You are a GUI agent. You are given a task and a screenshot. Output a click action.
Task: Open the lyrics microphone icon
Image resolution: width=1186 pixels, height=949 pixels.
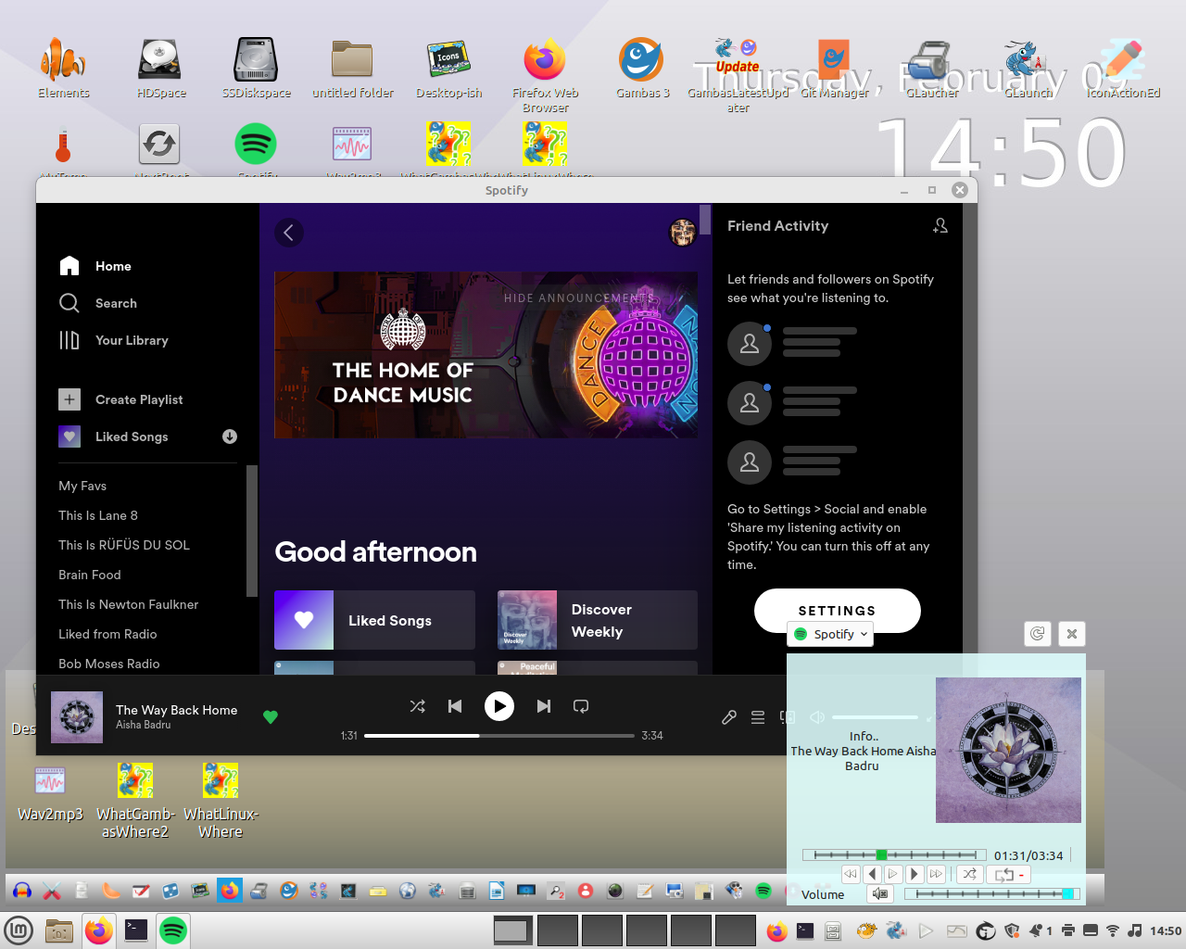coord(729,716)
